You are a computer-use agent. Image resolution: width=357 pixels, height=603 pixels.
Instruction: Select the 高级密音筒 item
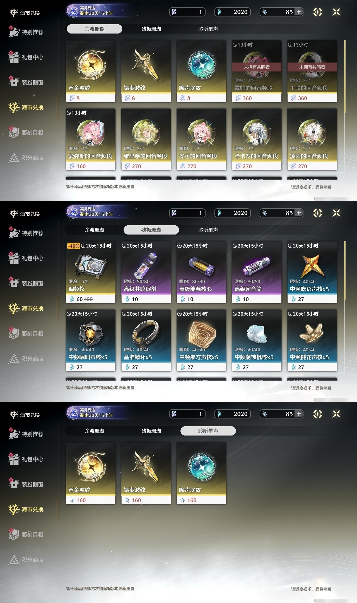(x=257, y=272)
